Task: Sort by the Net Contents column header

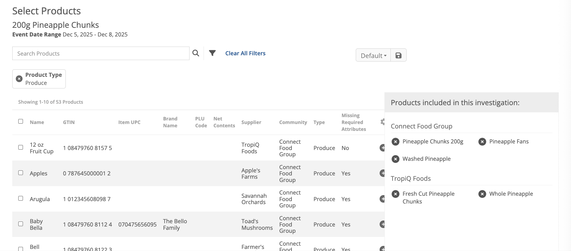Action: tap(224, 122)
